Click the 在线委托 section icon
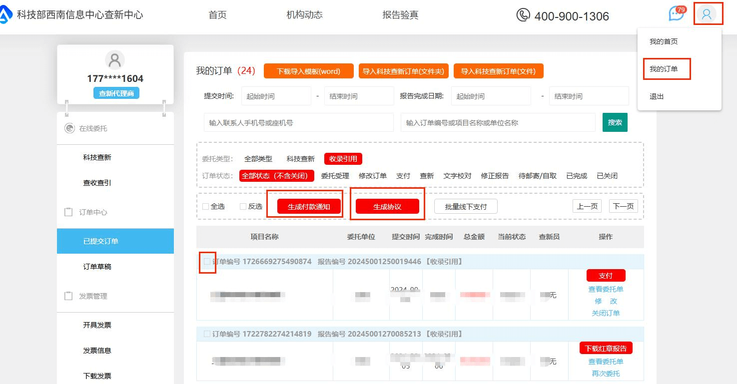The height and width of the screenshot is (384, 737). pyautogui.click(x=69, y=128)
